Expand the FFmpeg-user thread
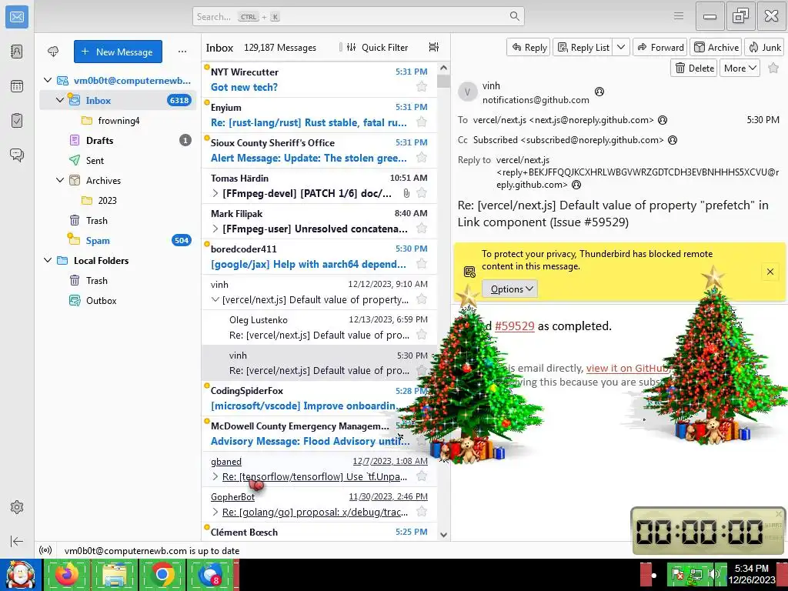This screenshot has height=591, width=788. point(215,229)
